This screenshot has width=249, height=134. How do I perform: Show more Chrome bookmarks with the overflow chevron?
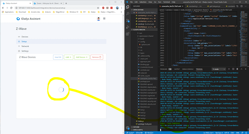coord(122,12)
